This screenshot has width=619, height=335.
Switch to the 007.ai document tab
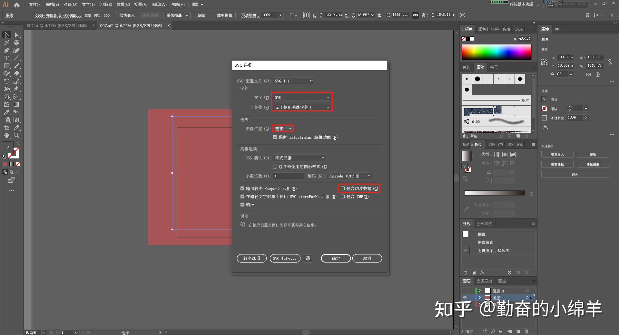click(57, 26)
